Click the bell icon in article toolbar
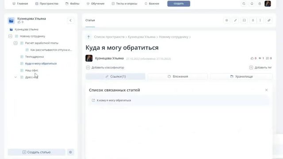The image size is (283, 159). [x=253, y=20]
